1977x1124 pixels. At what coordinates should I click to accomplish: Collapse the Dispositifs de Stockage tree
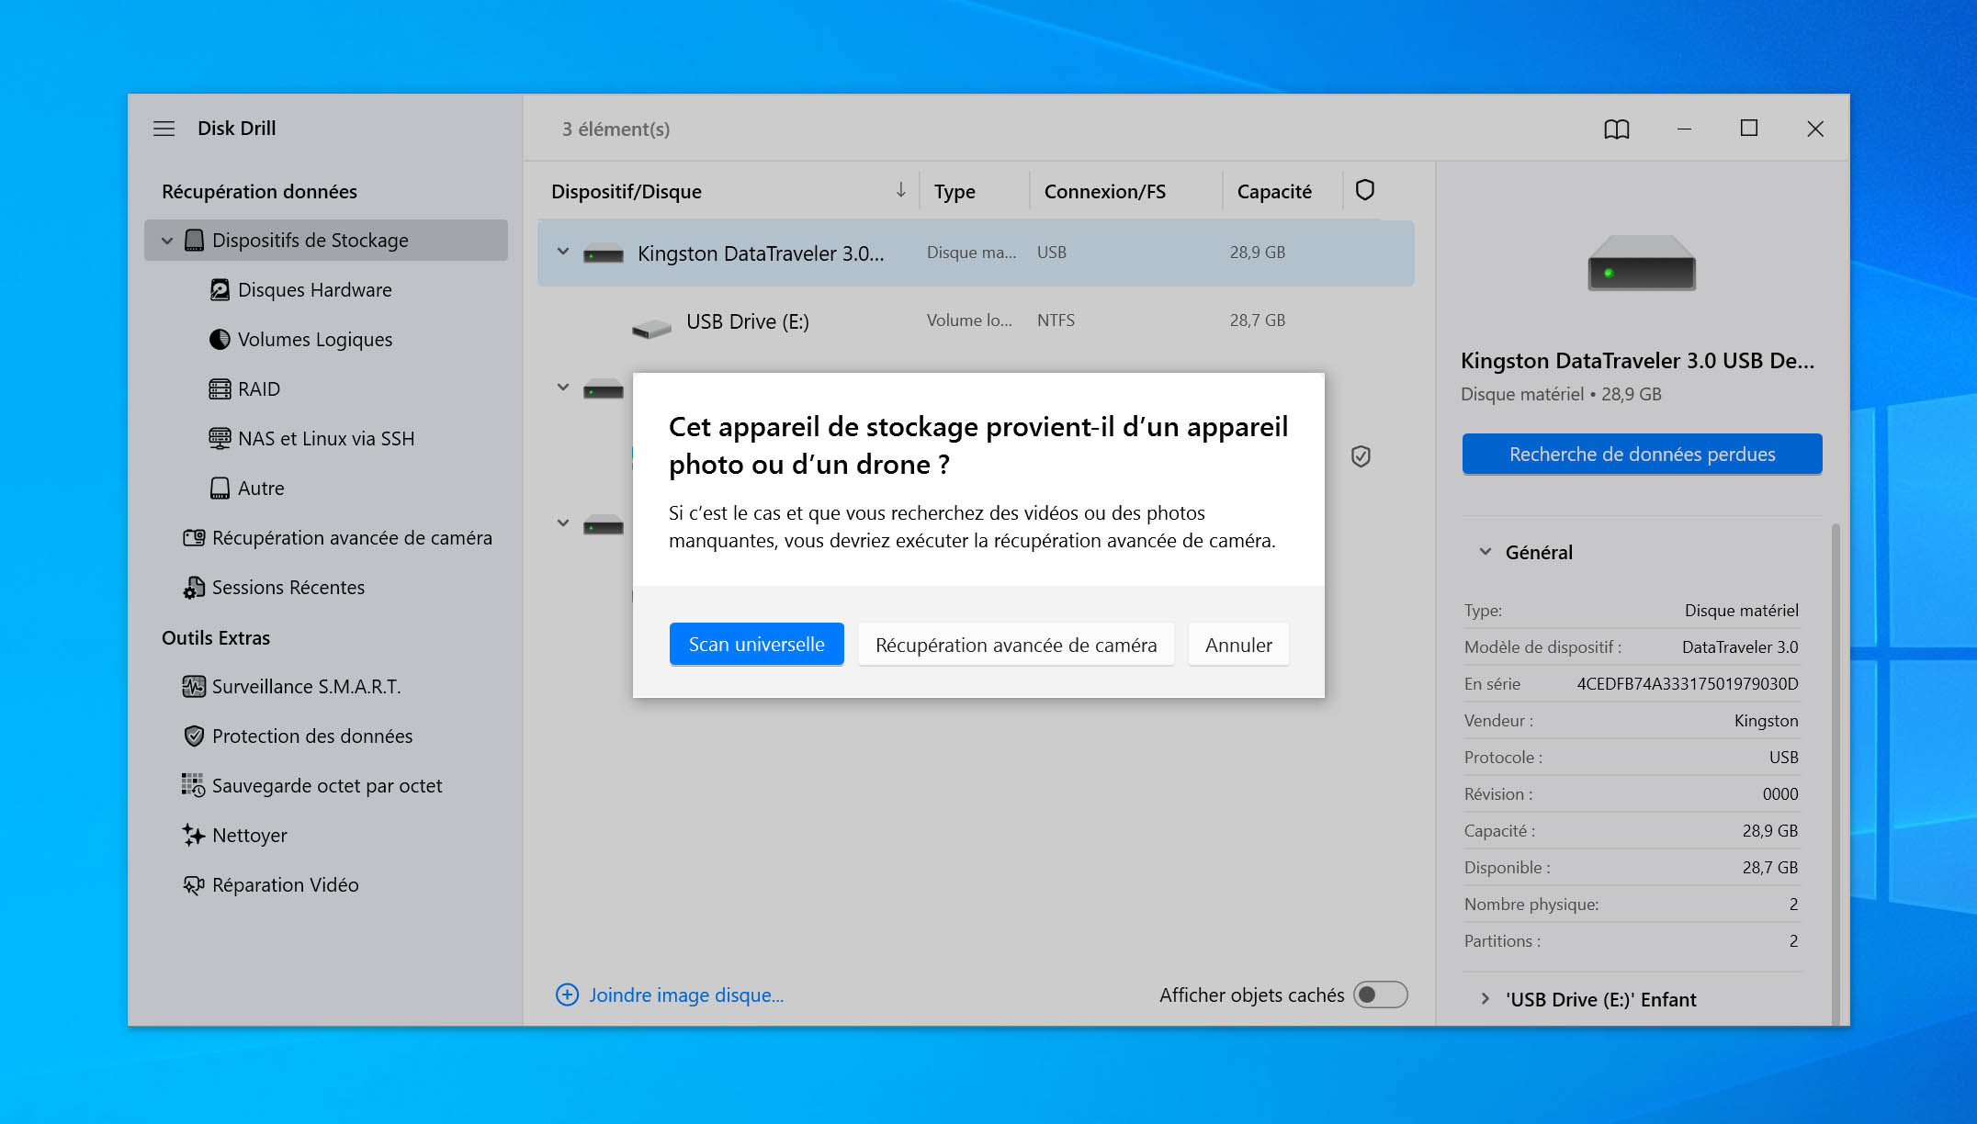click(x=167, y=241)
